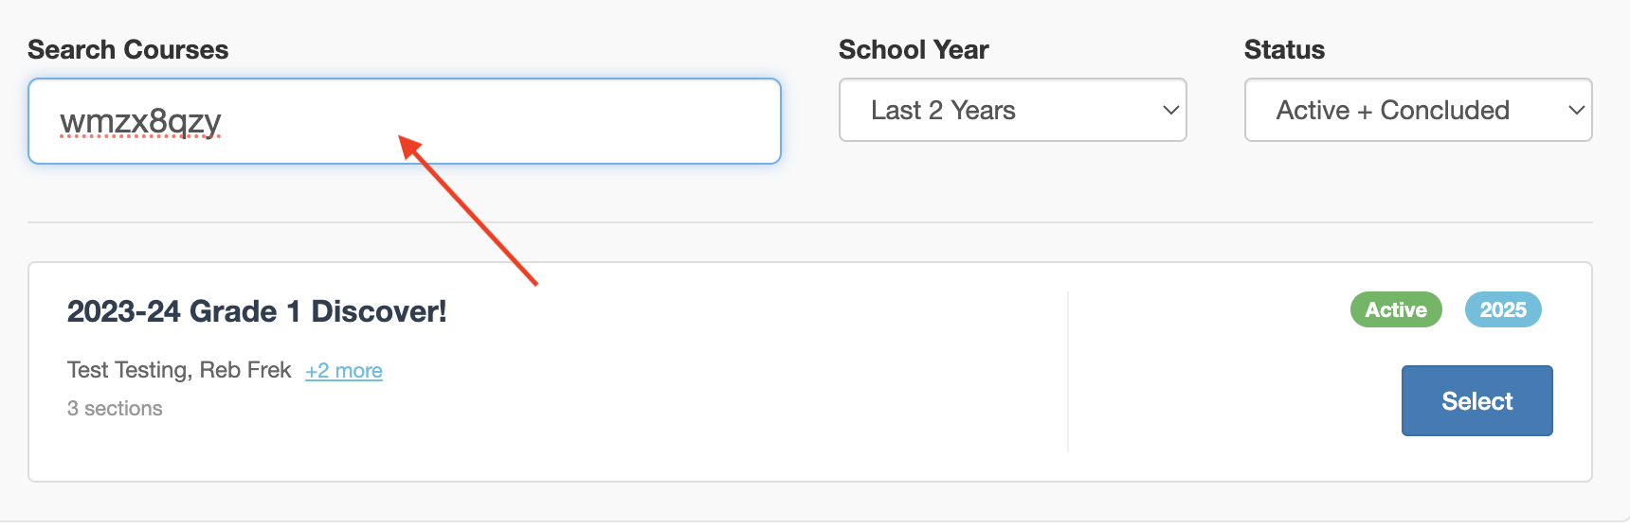Click the School Year chevron arrow
Viewport: 1630px width, 528px height.
click(1170, 110)
